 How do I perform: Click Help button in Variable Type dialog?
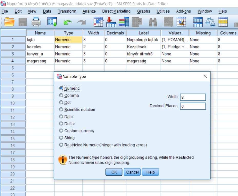coord(151,172)
